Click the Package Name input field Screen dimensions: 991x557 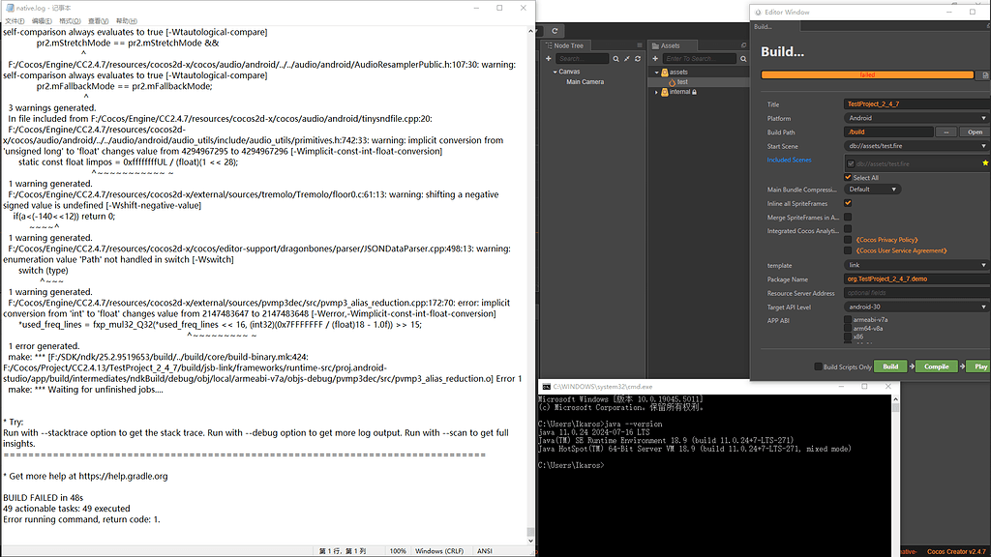pyautogui.click(x=916, y=279)
